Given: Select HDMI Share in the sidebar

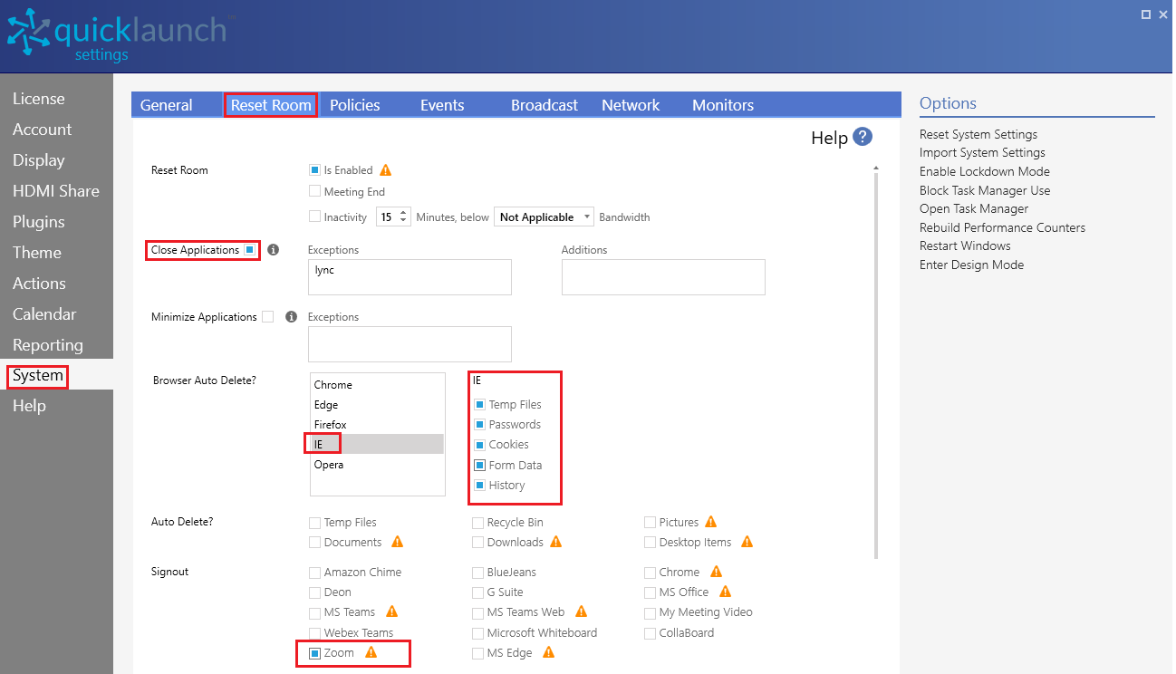Looking at the screenshot, I should (56, 191).
